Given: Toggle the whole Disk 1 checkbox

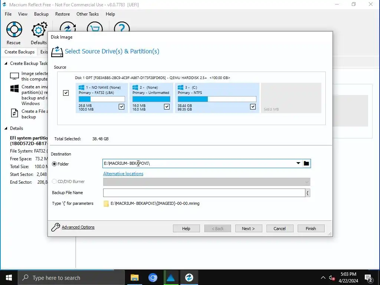Looking at the screenshot, I should (66, 93).
